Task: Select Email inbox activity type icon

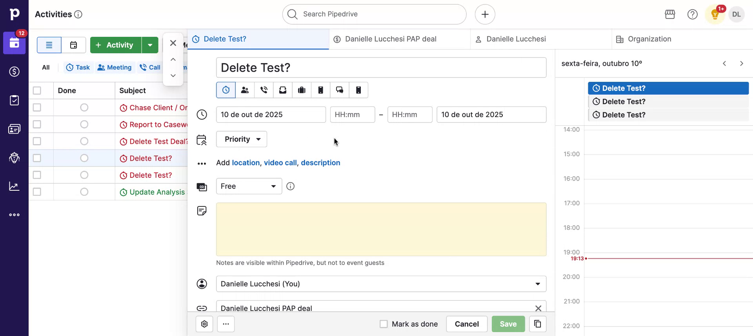Action: [283, 90]
